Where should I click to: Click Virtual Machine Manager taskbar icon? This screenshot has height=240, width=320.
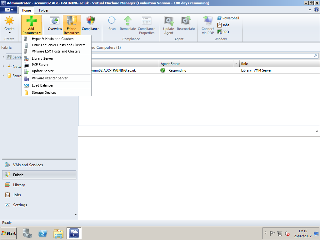pos(74,233)
